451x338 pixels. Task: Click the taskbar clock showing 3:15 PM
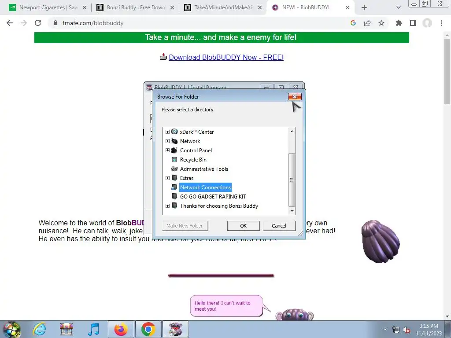(429, 330)
